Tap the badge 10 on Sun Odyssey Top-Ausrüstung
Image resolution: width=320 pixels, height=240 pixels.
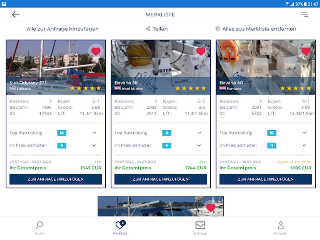[62, 133]
